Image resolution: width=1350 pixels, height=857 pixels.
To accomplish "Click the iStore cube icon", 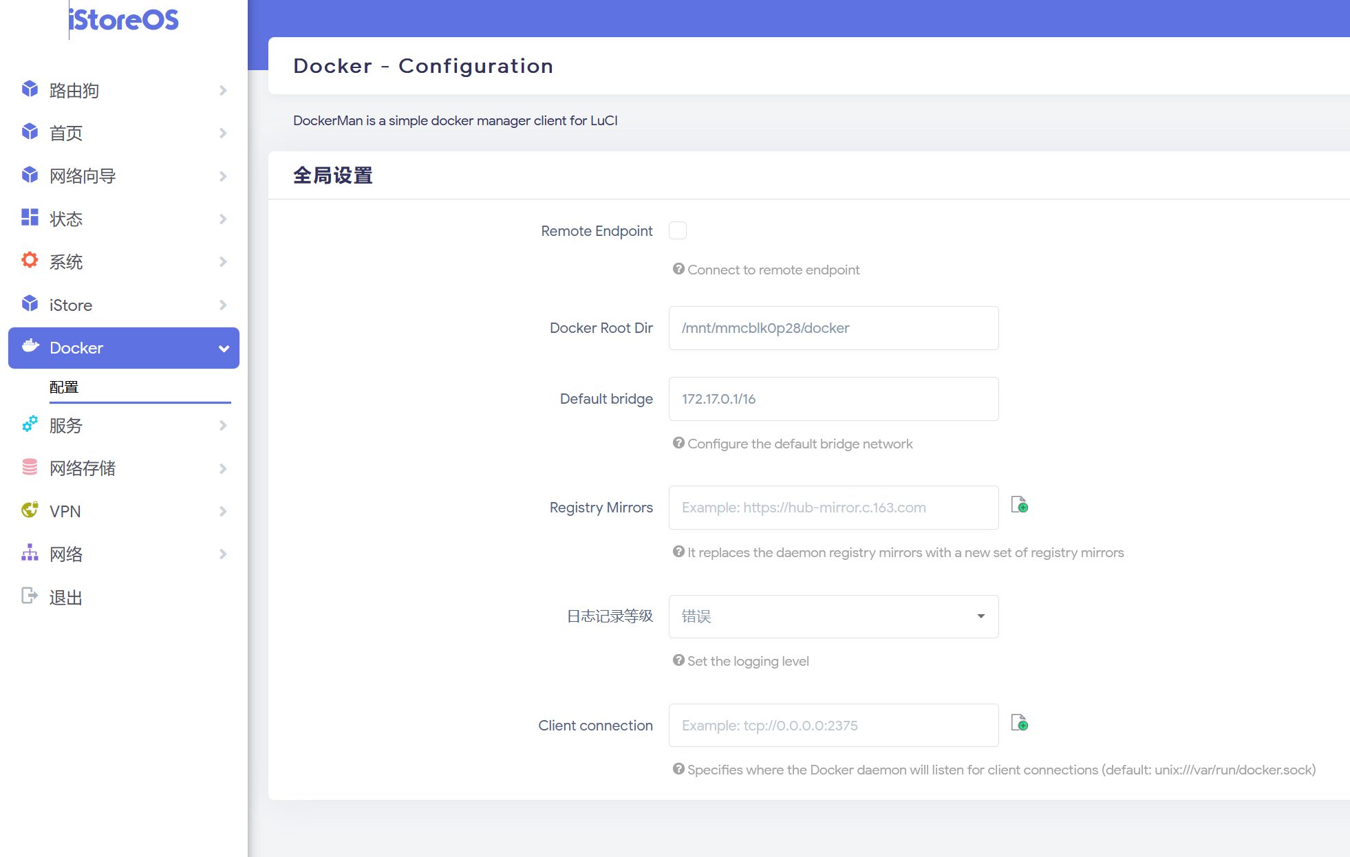I will pos(30,303).
